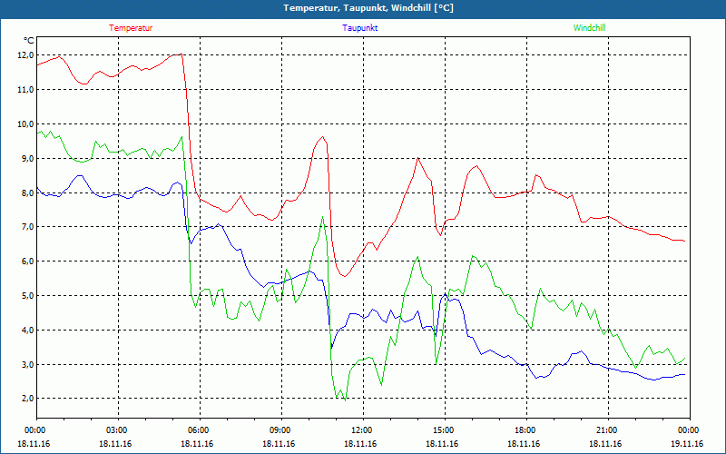726x454 pixels.
Task: Select the °C unit label on axis
Action: coord(29,40)
